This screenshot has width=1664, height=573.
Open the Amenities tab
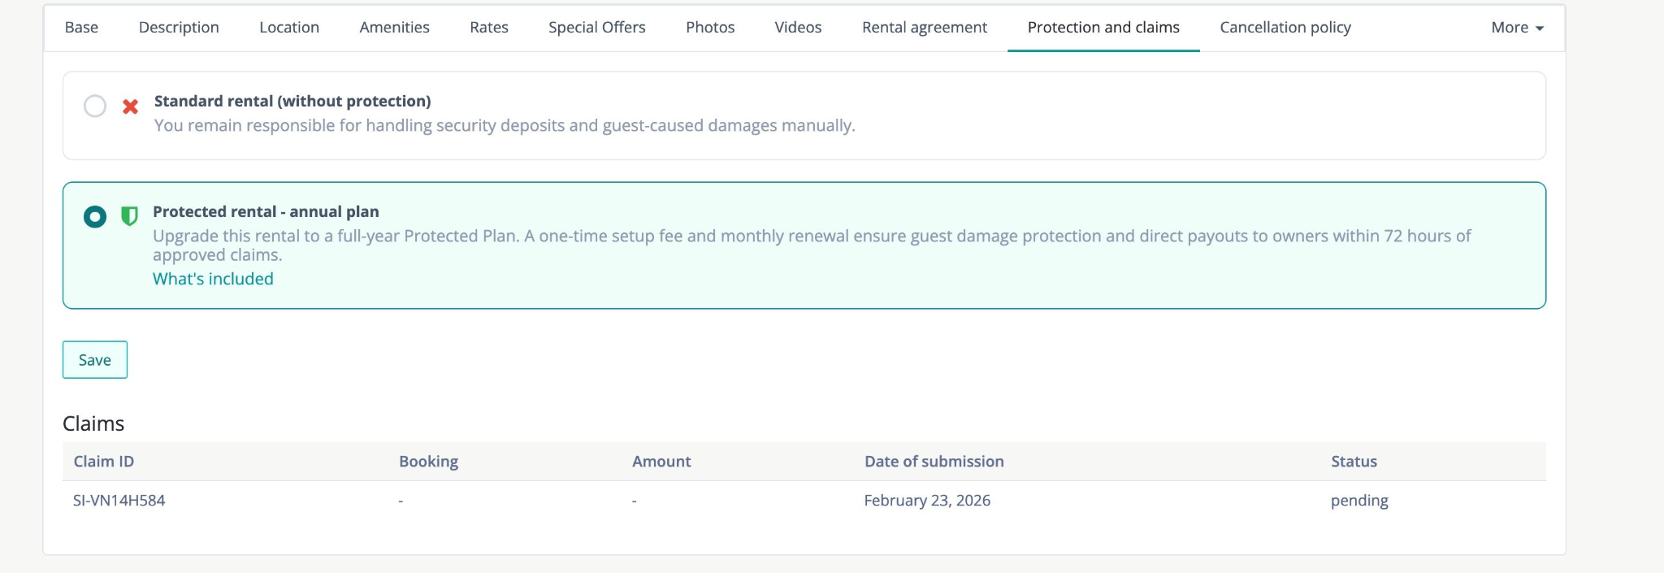click(x=394, y=28)
